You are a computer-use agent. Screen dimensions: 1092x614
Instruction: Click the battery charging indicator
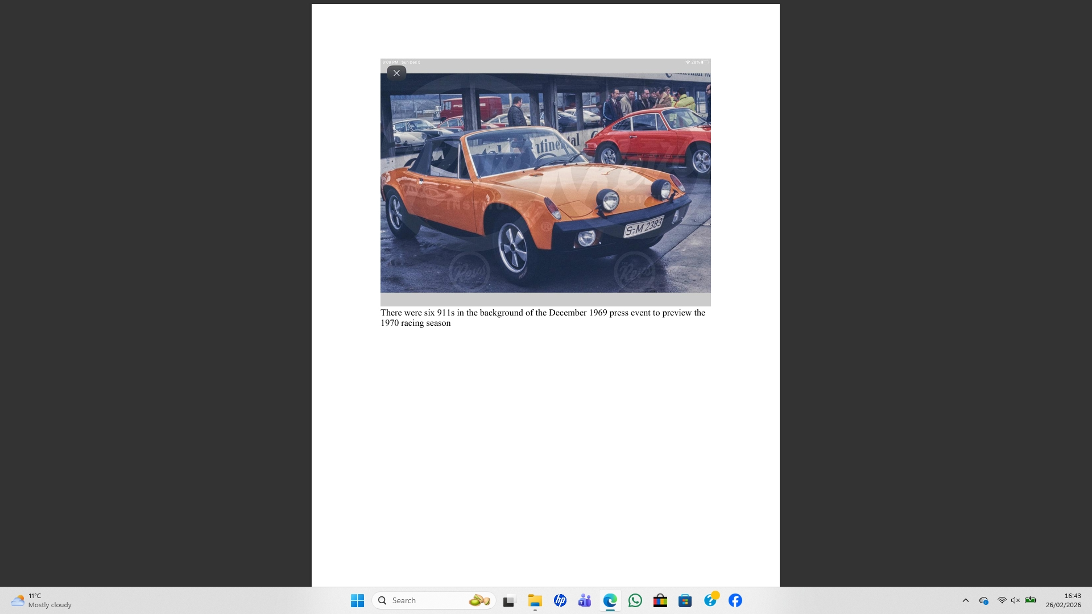(x=1030, y=600)
